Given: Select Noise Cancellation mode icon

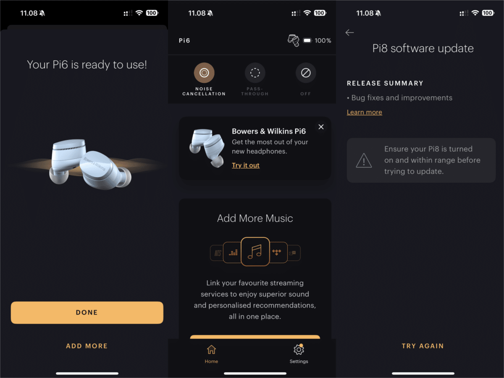Looking at the screenshot, I should click(x=204, y=73).
